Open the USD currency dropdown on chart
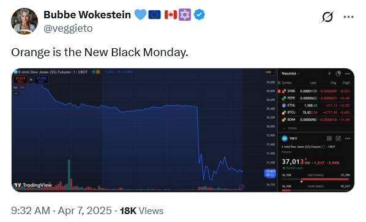This screenshot has height=222, width=366. point(271,72)
